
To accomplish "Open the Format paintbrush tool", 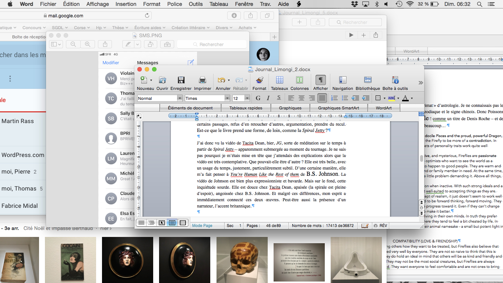I will coord(259,80).
